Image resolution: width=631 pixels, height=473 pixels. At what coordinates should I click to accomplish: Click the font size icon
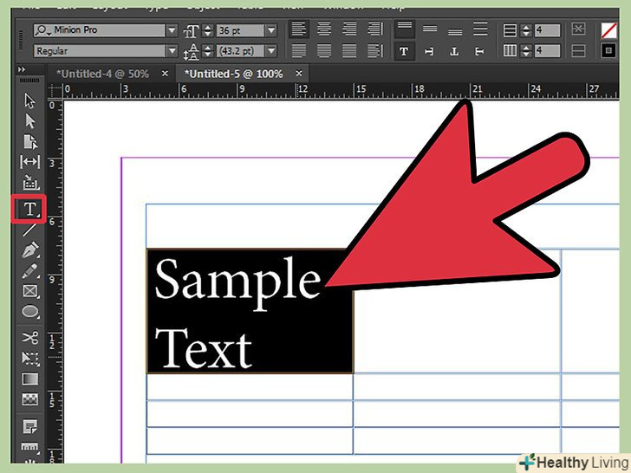(x=191, y=30)
